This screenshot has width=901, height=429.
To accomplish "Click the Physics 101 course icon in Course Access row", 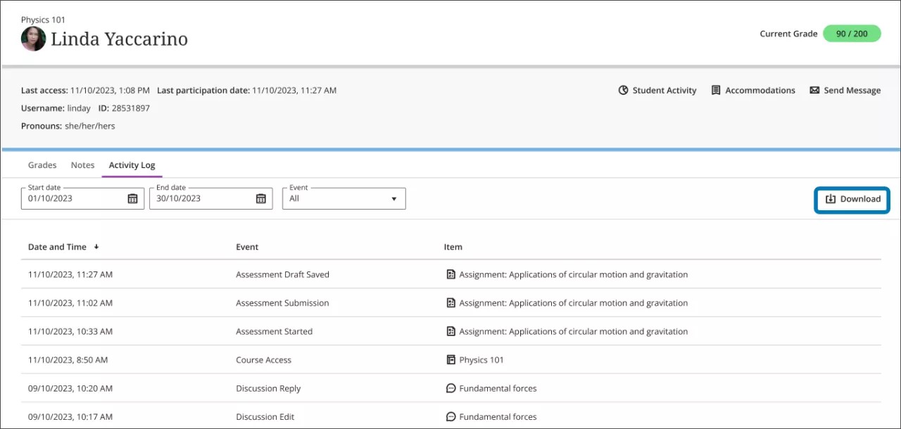I will (450, 359).
